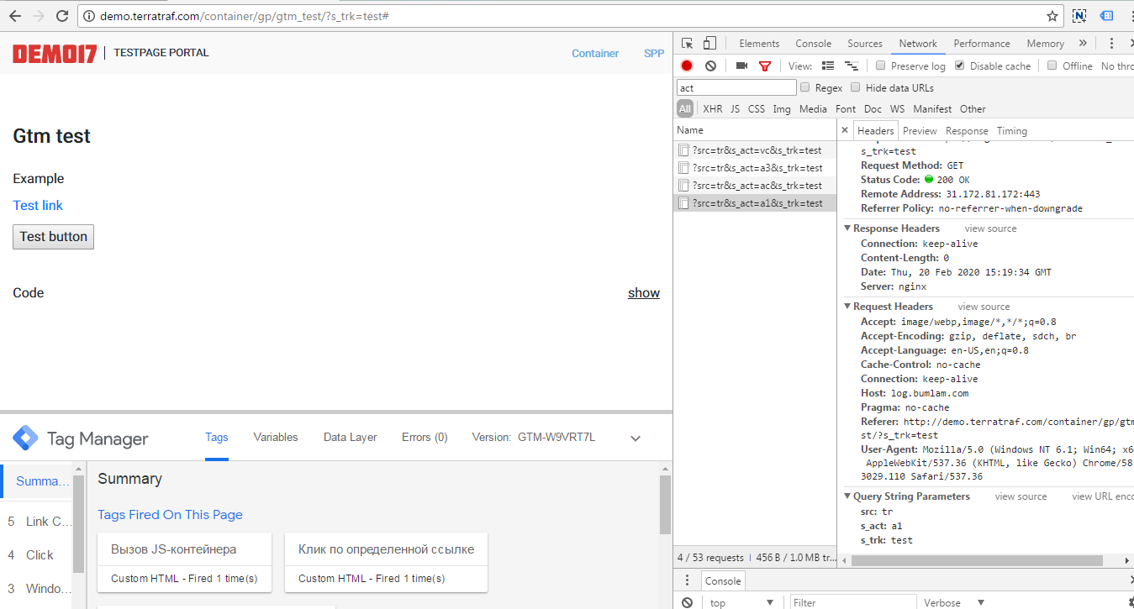Check Hide data URLs option
The height and width of the screenshot is (609, 1134).
pyautogui.click(x=856, y=87)
